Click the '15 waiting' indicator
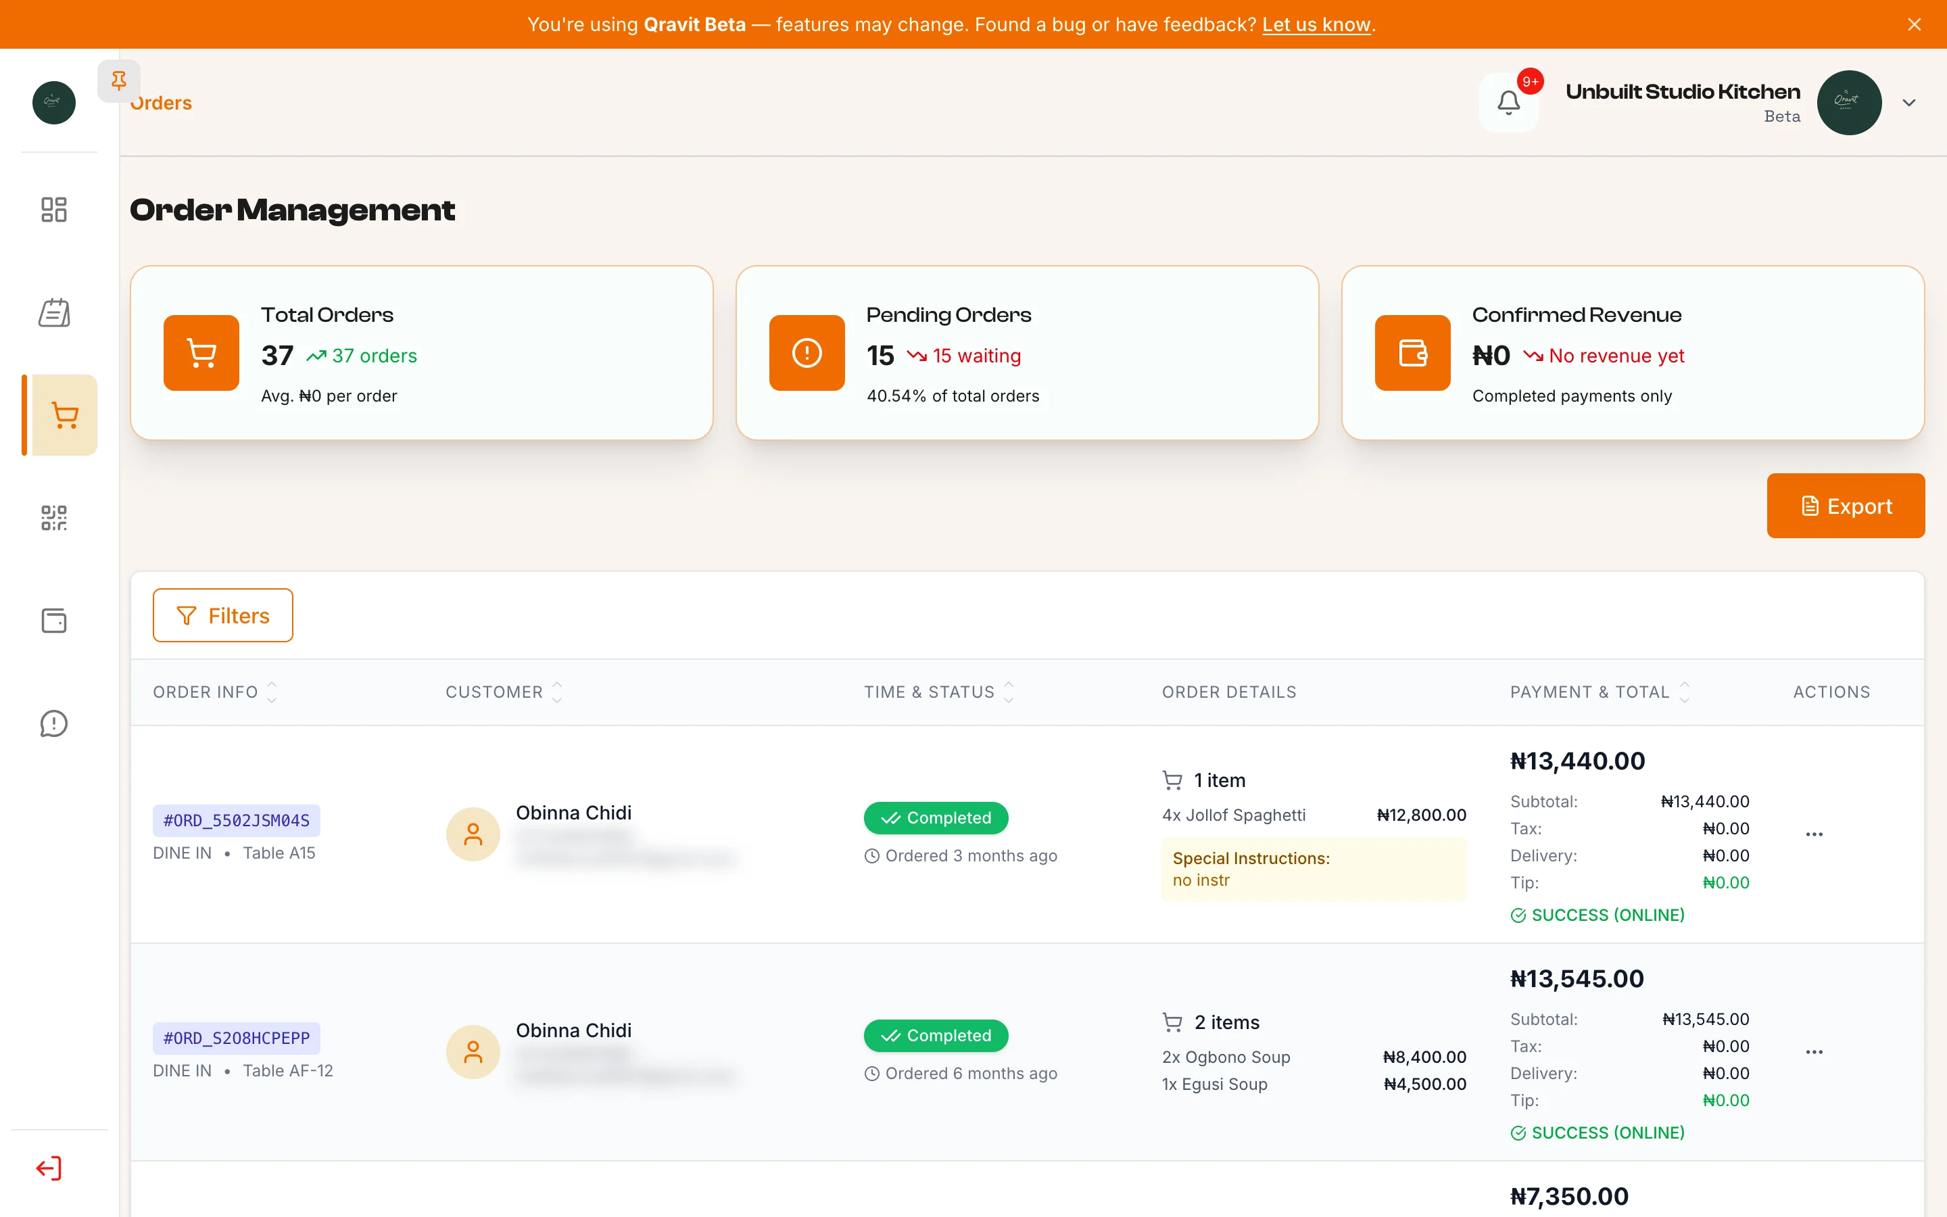 [x=964, y=356]
